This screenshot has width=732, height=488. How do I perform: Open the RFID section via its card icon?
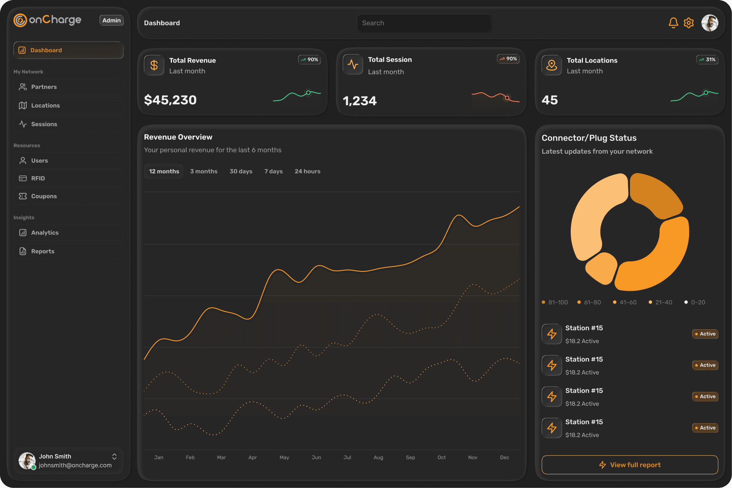(x=22, y=178)
